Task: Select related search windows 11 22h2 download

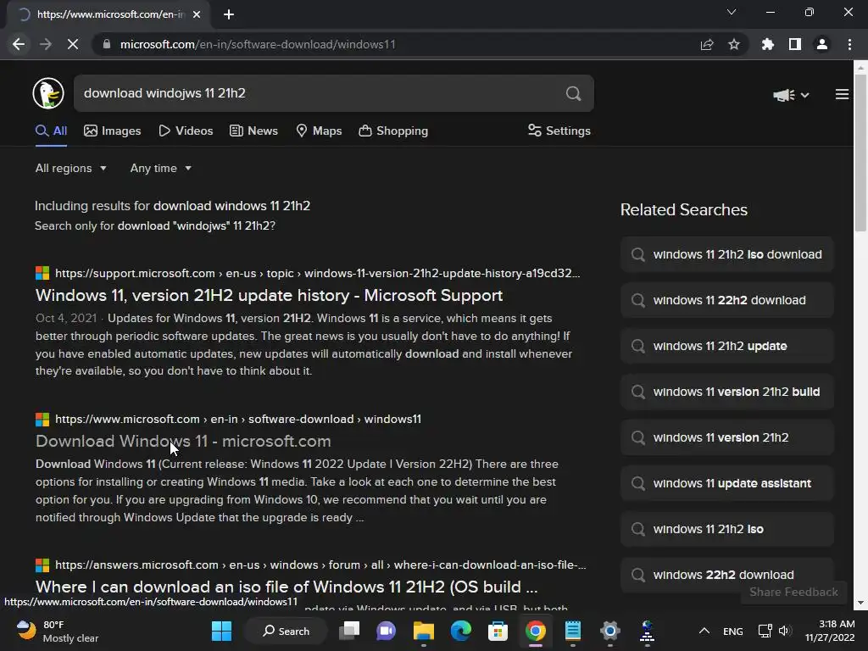Action: coord(726,300)
